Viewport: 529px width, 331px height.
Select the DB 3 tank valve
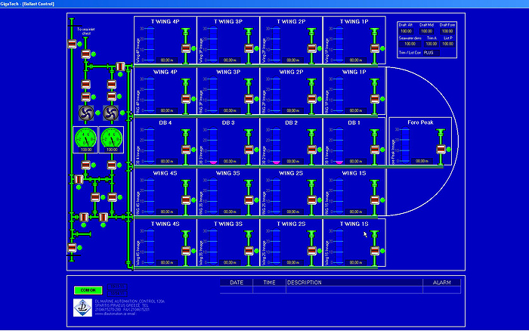(248, 150)
